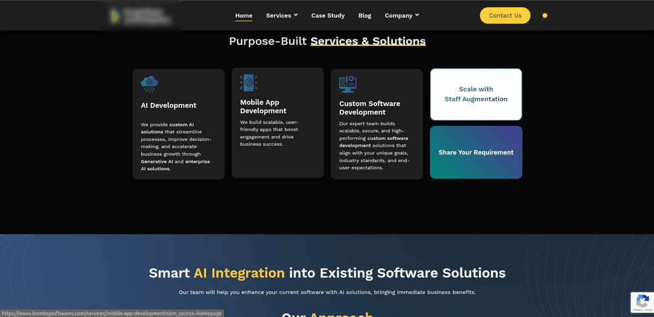Click the Services & Solutions underlined heading
654x317 pixels.
[x=368, y=41]
